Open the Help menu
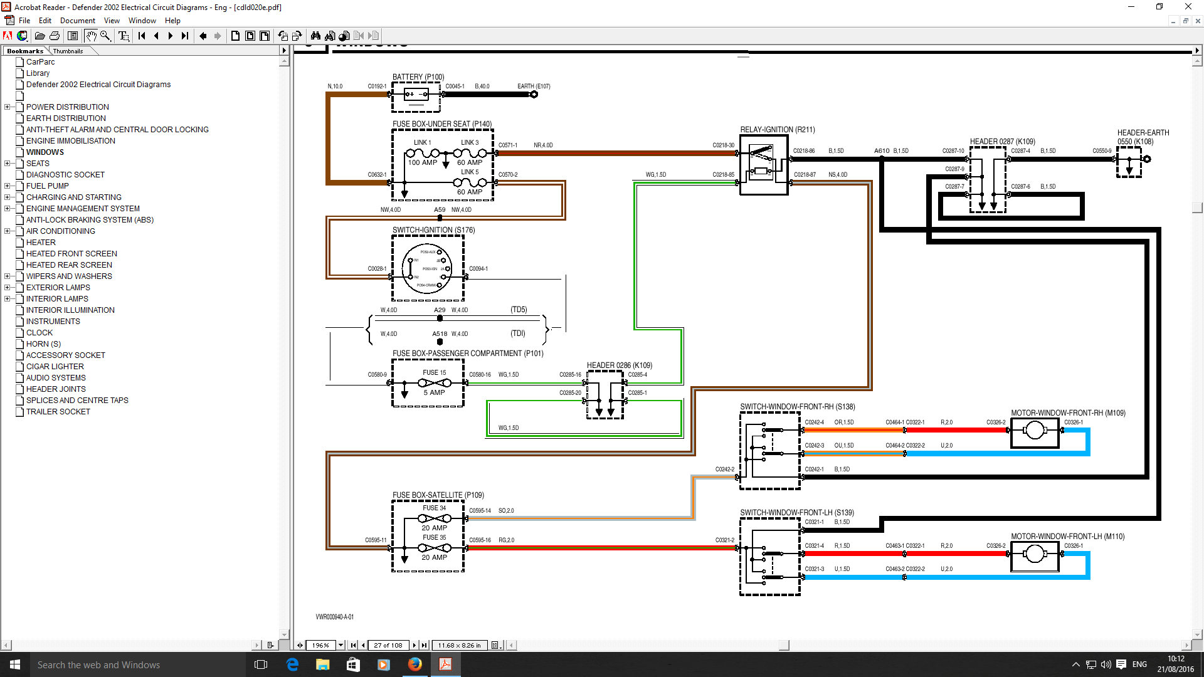Screen dimensions: 1204x677 (x=172, y=21)
